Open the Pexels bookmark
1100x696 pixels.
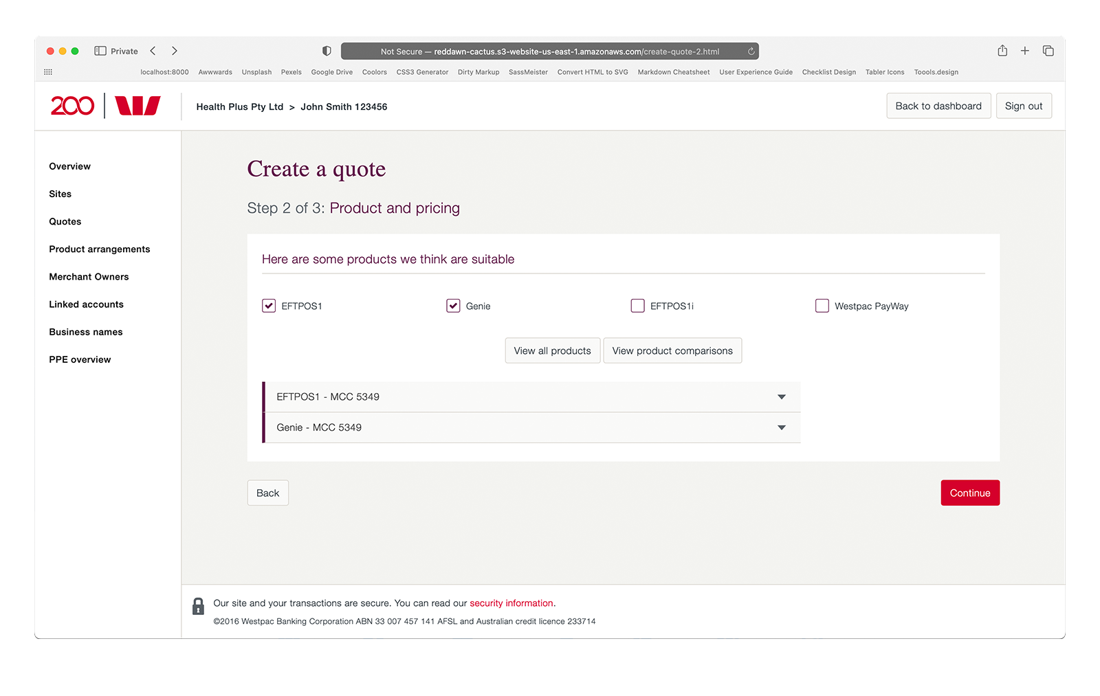(291, 72)
